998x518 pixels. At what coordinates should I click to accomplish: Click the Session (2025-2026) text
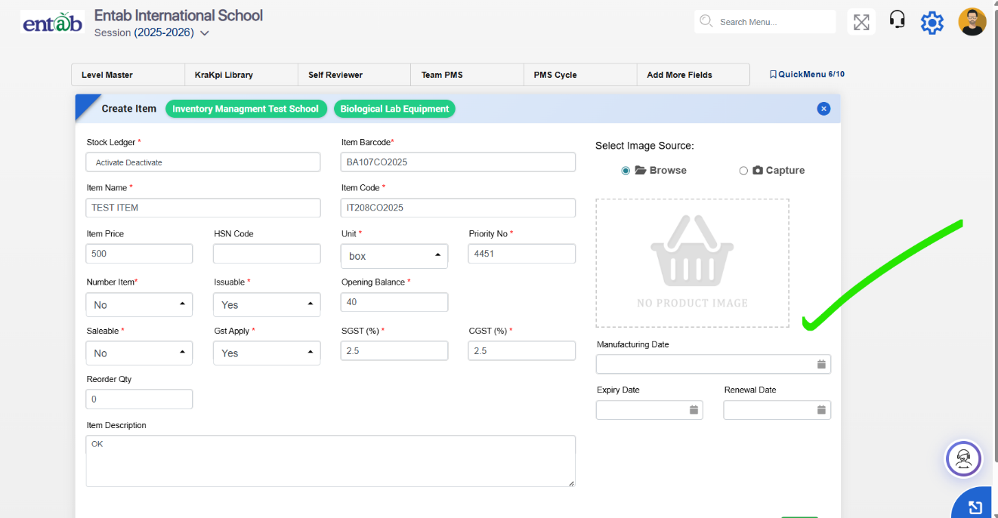pyautogui.click(x=144, y=32)
